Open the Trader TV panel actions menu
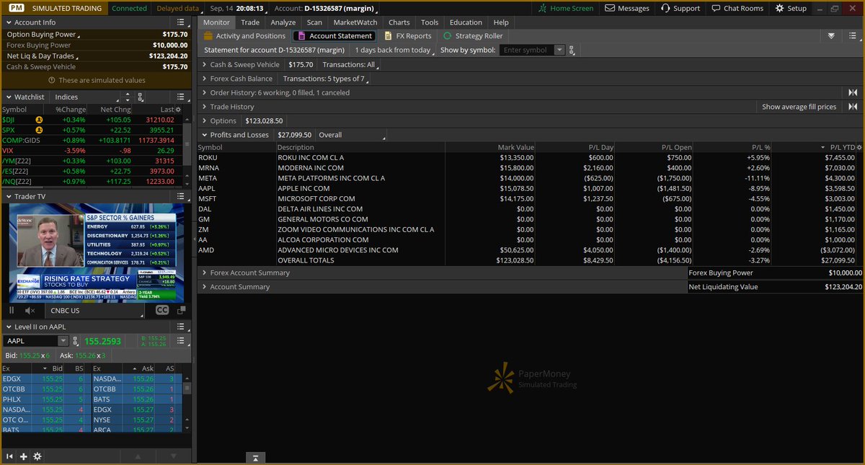 tap(179, 196)
